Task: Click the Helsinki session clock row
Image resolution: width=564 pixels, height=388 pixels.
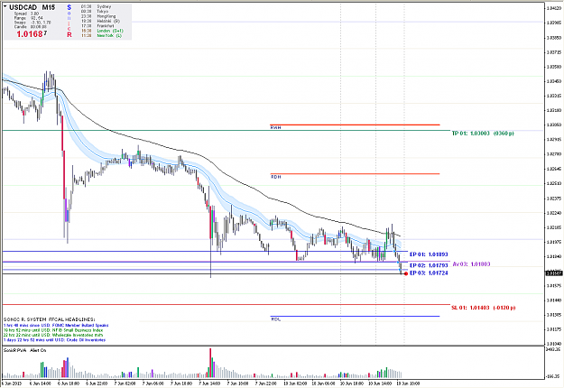Action: 100,22
